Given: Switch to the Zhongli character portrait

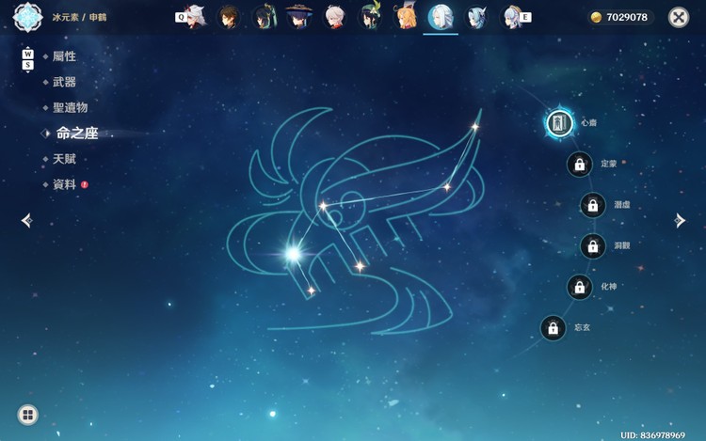Looking at the screenshot, I should point(229,18).
